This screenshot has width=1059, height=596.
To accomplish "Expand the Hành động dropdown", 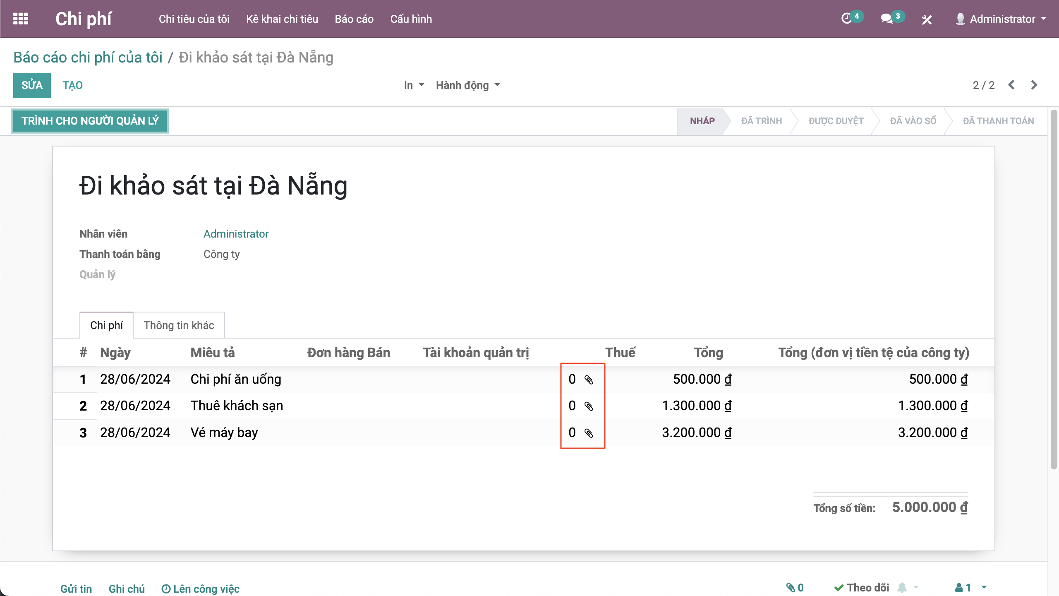I will point(467,85).
